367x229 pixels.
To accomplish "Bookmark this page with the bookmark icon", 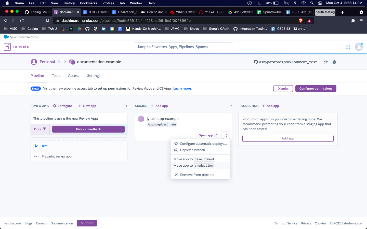I will point(47,21).
